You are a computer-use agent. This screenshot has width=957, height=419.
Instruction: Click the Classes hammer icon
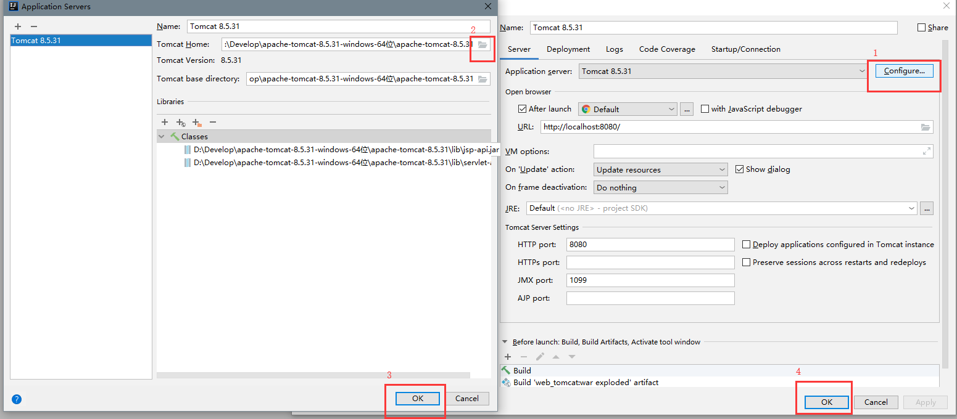click(175, 137)
